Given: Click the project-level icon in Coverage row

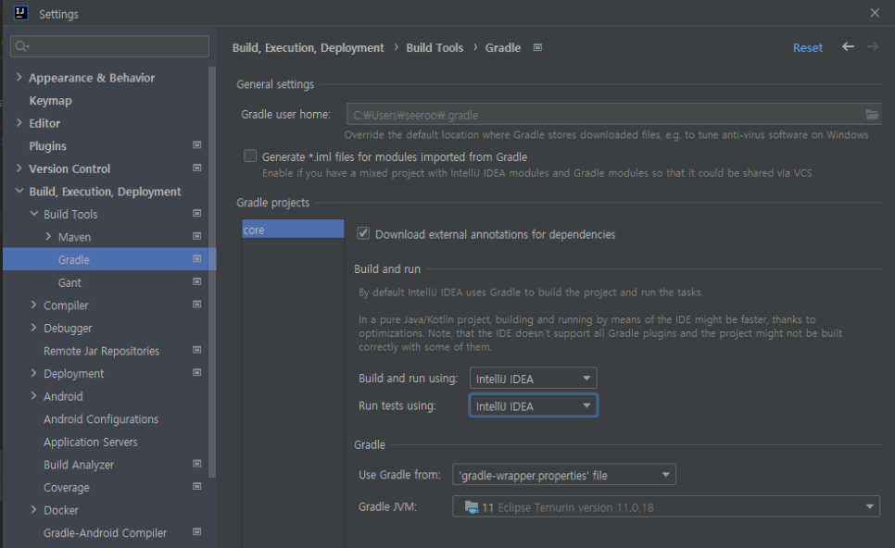Looking at the screenshot, I should click(197, 486).
